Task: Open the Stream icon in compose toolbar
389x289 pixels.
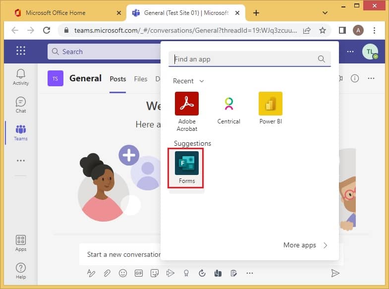Action: click(x=170, y=273)
